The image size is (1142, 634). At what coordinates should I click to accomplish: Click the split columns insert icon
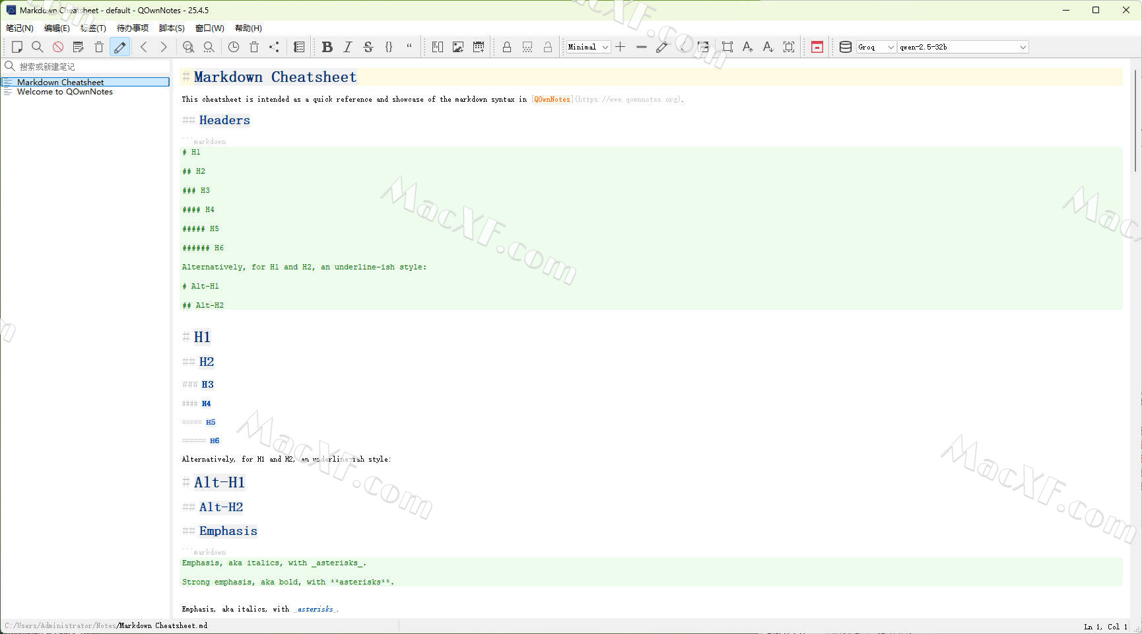(x=438, y=47)
